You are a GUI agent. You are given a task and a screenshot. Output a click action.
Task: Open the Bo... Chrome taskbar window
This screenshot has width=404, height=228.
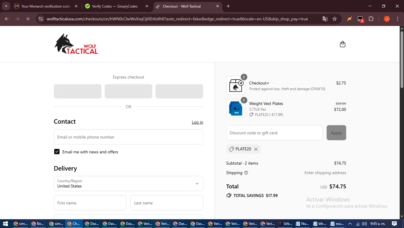tap(37, 224)
